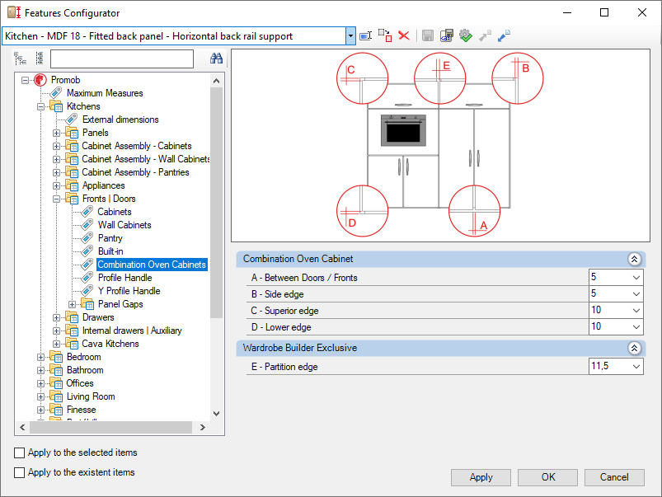Expand the Cabinet Assembly - Cabinets node
This screenshot has height=497, width=662.
click(x=56, y=146)
